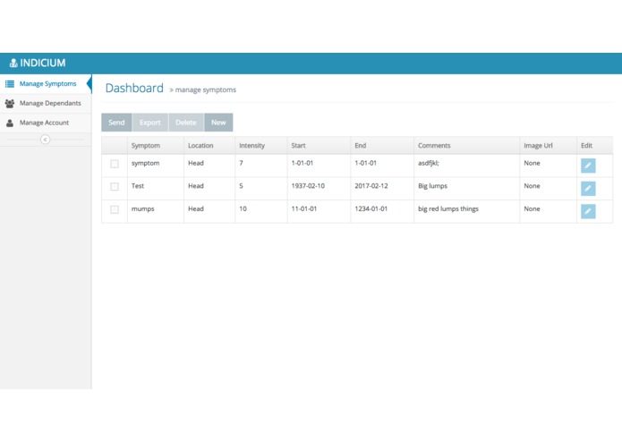Click 'big red lumps things' comment
622x442 pixels.
click(448, 208)
